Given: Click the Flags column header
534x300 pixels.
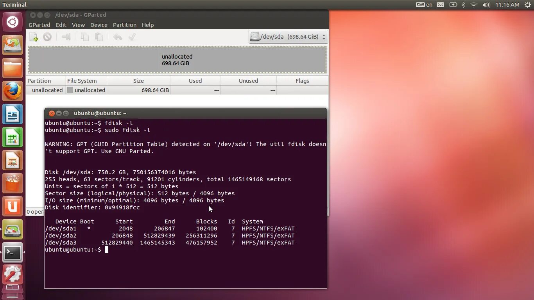Looking at the screenshot, I should click(302, 81).
